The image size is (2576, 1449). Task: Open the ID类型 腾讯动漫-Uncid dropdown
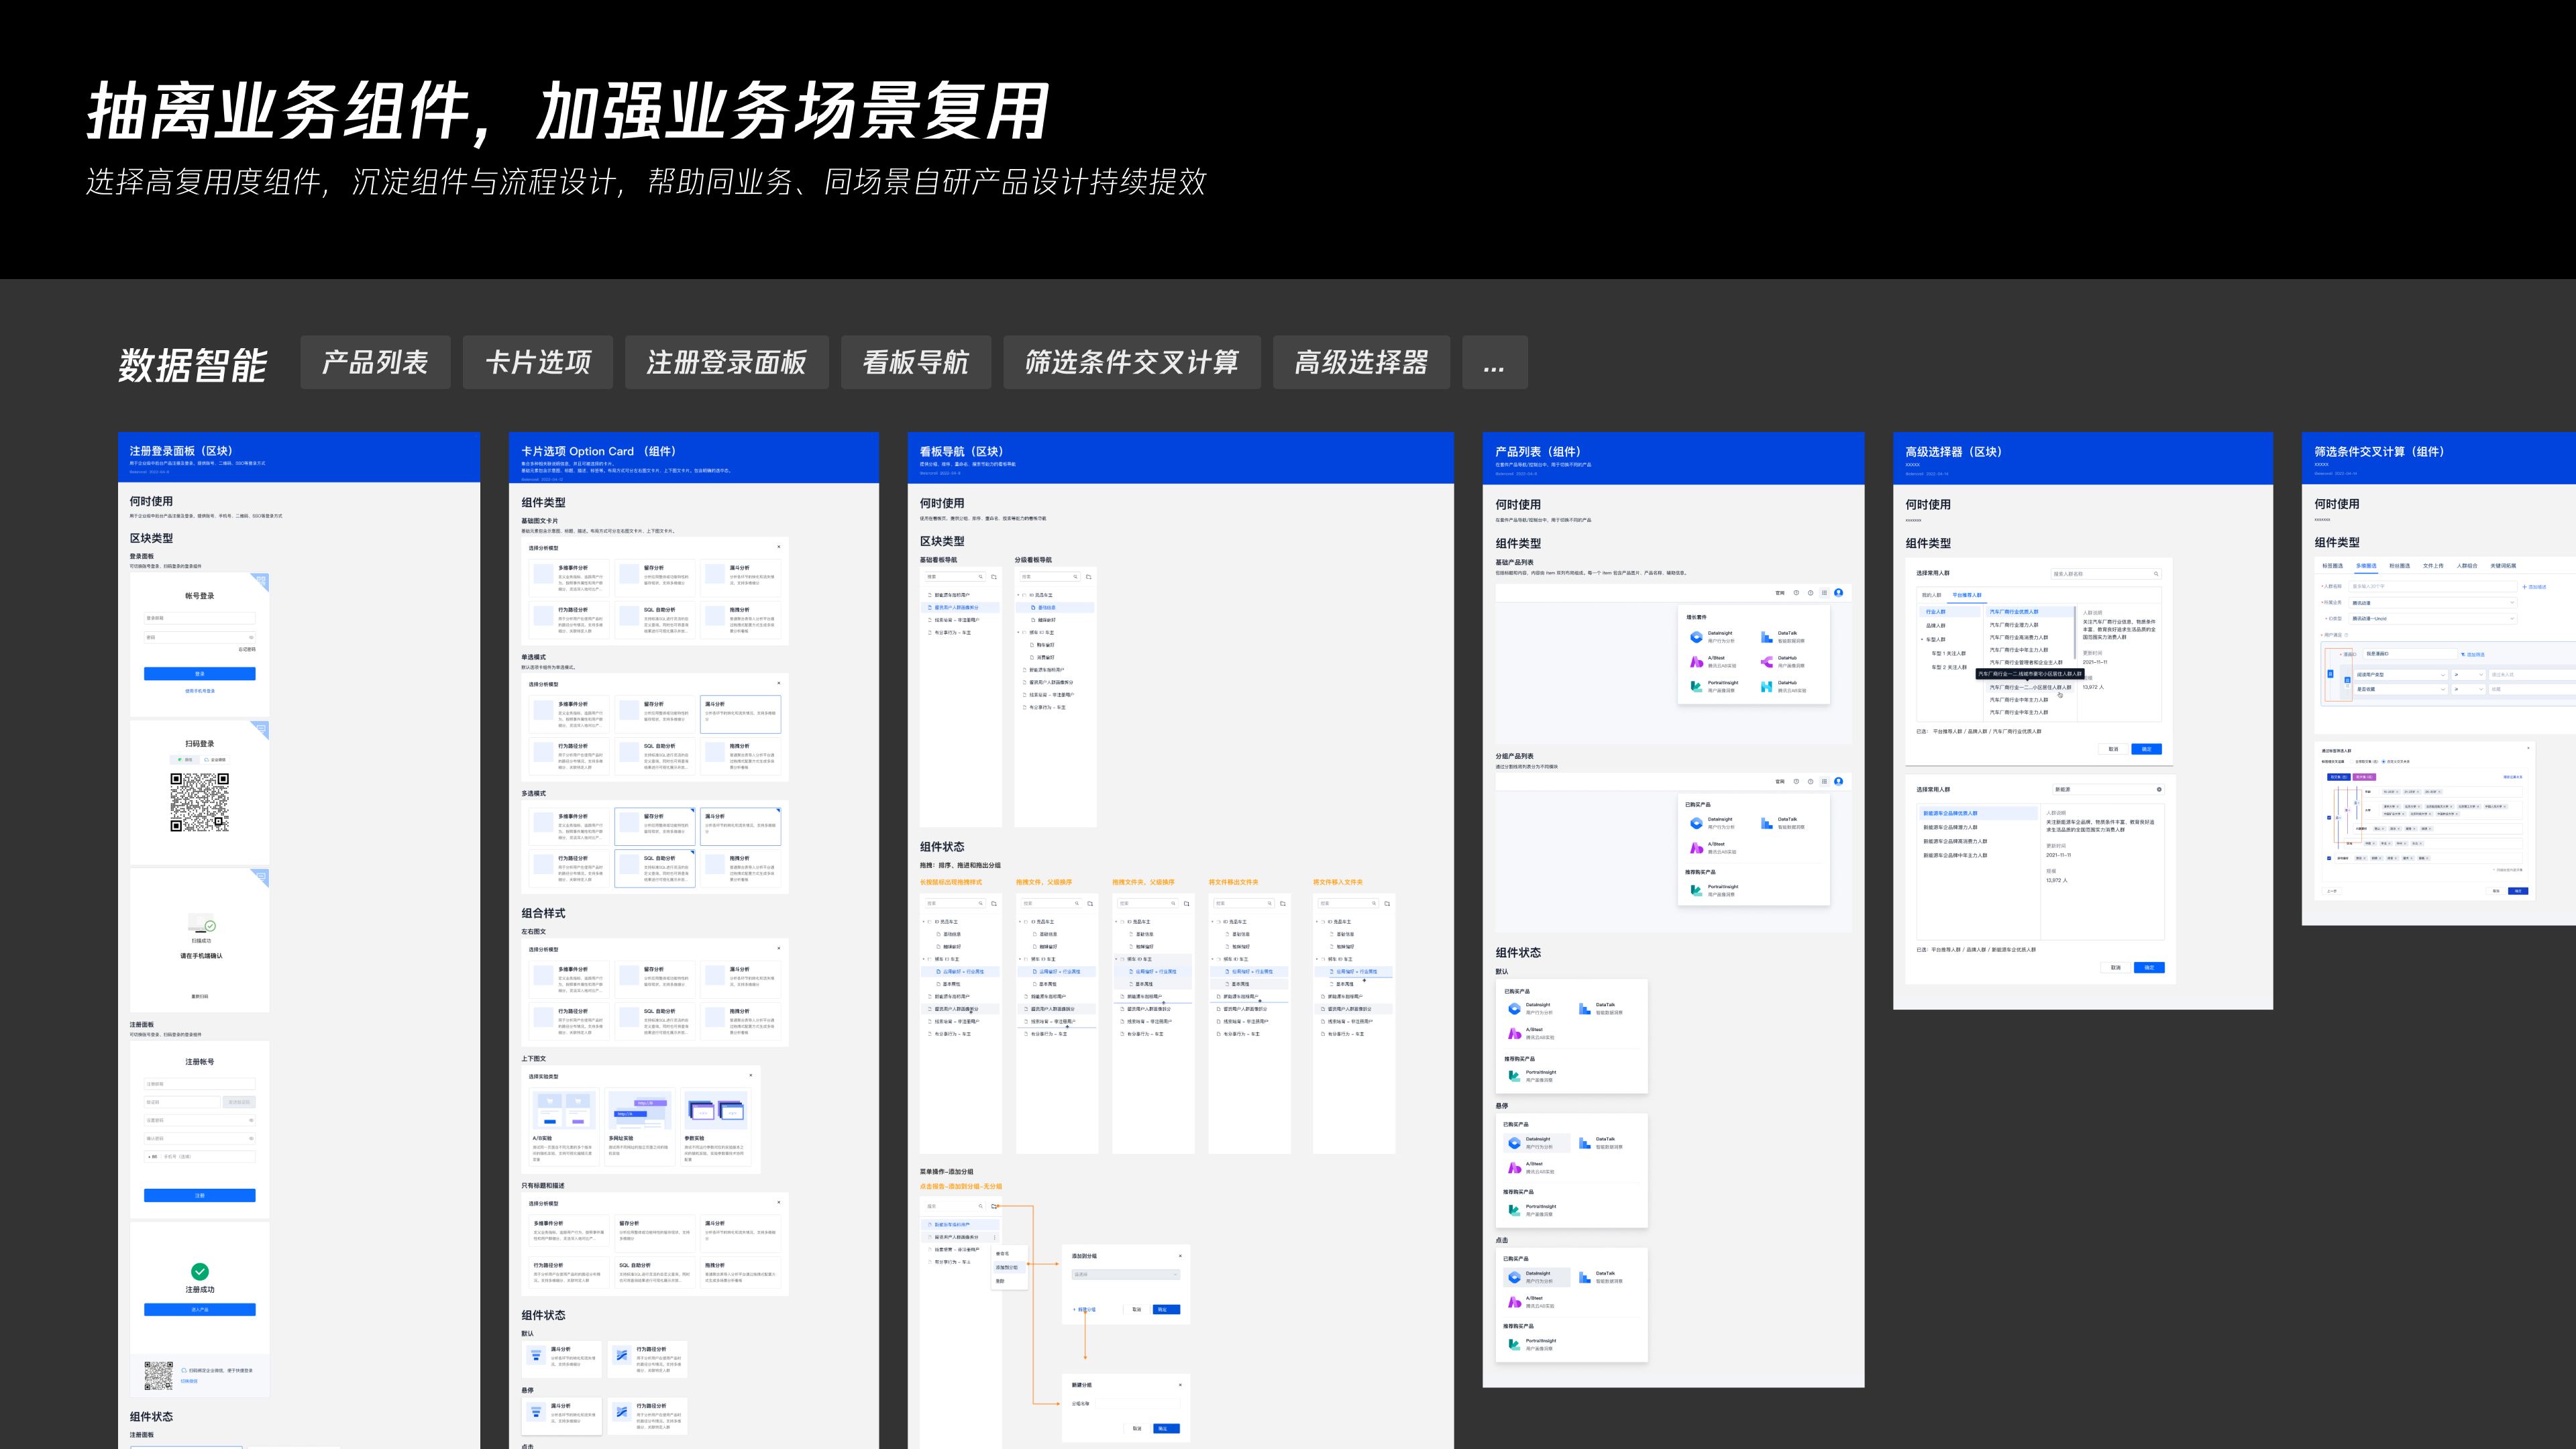pos(2432,619)
